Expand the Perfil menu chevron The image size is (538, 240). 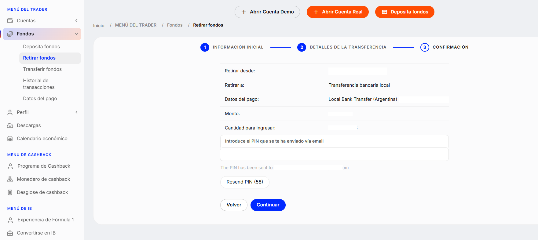[x=76, y=112]
